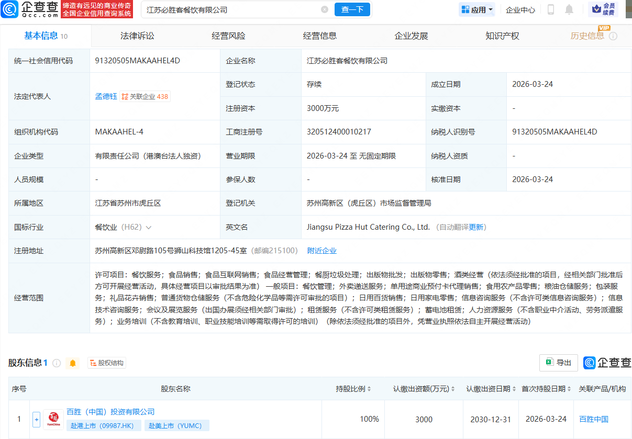Expand the 餐饮业 (H62) industry chevron
Screen dimensions: 632x439
[149, 228]
